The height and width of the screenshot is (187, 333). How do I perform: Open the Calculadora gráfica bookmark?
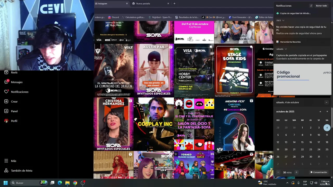pos(133,17)
